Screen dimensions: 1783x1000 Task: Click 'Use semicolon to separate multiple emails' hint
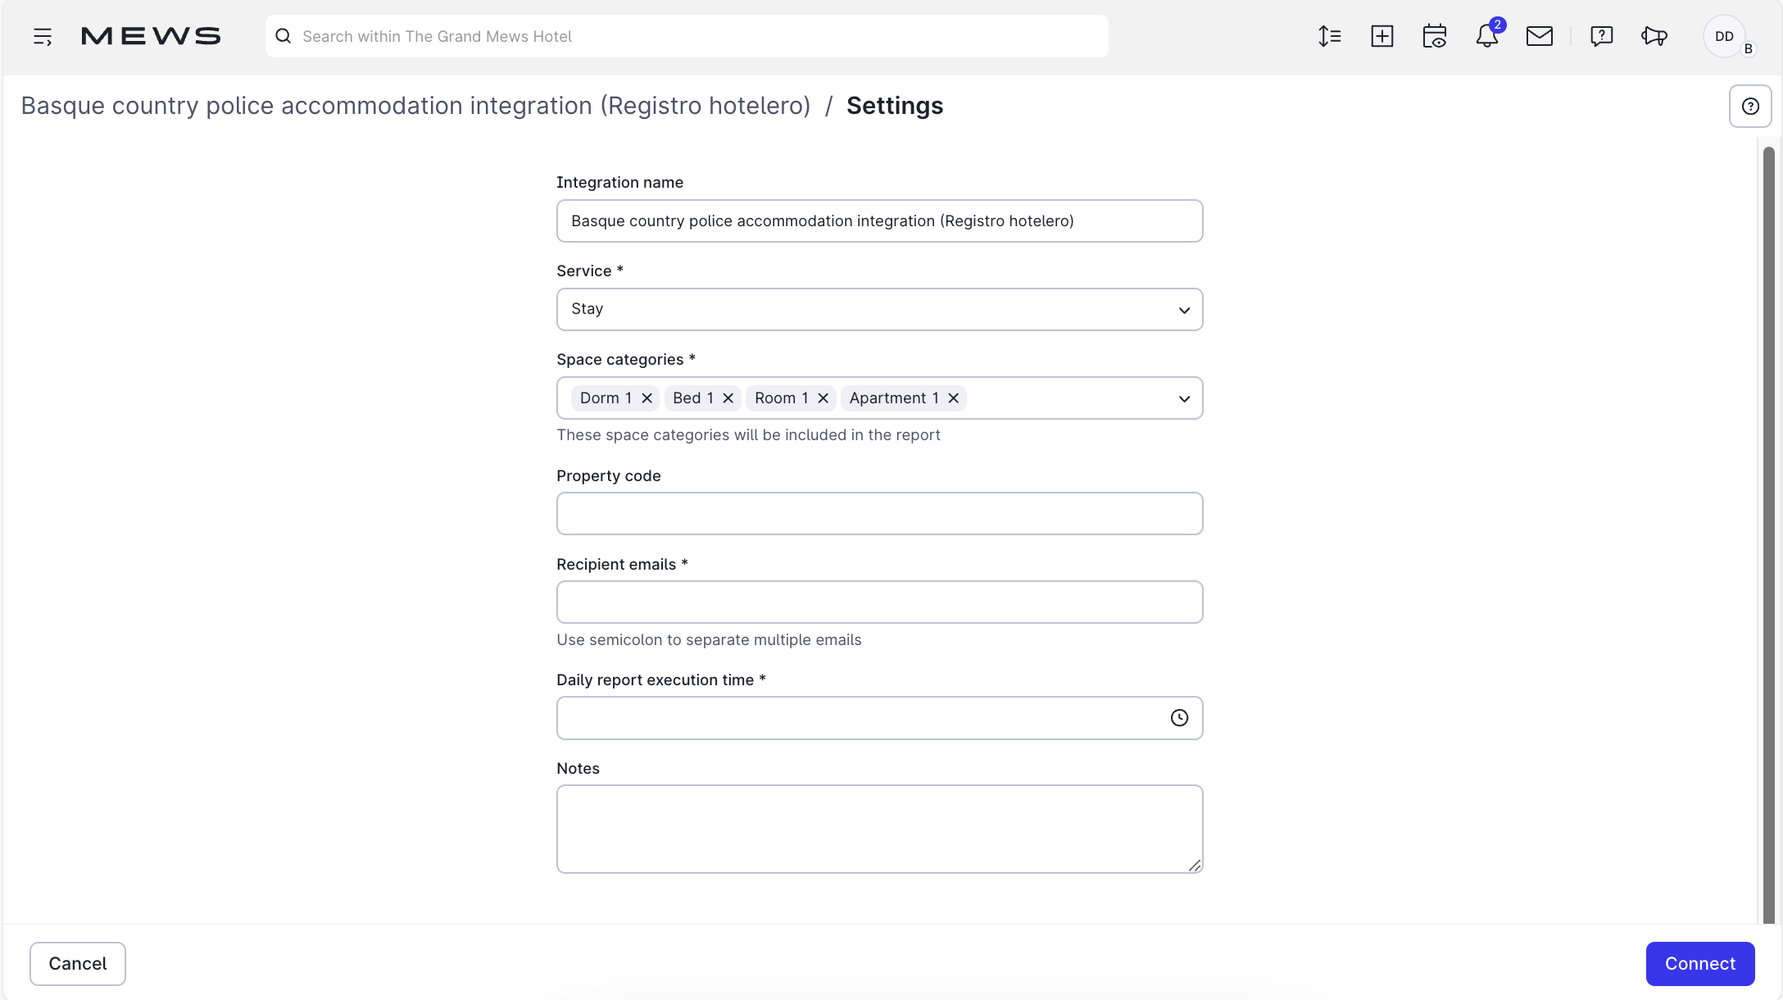pyautogui.click(x=709, y=640)
